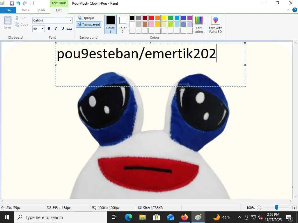Screen dimensions: 298x223
Task: Pick the turquoise color swatch
Action: point(177,18)
